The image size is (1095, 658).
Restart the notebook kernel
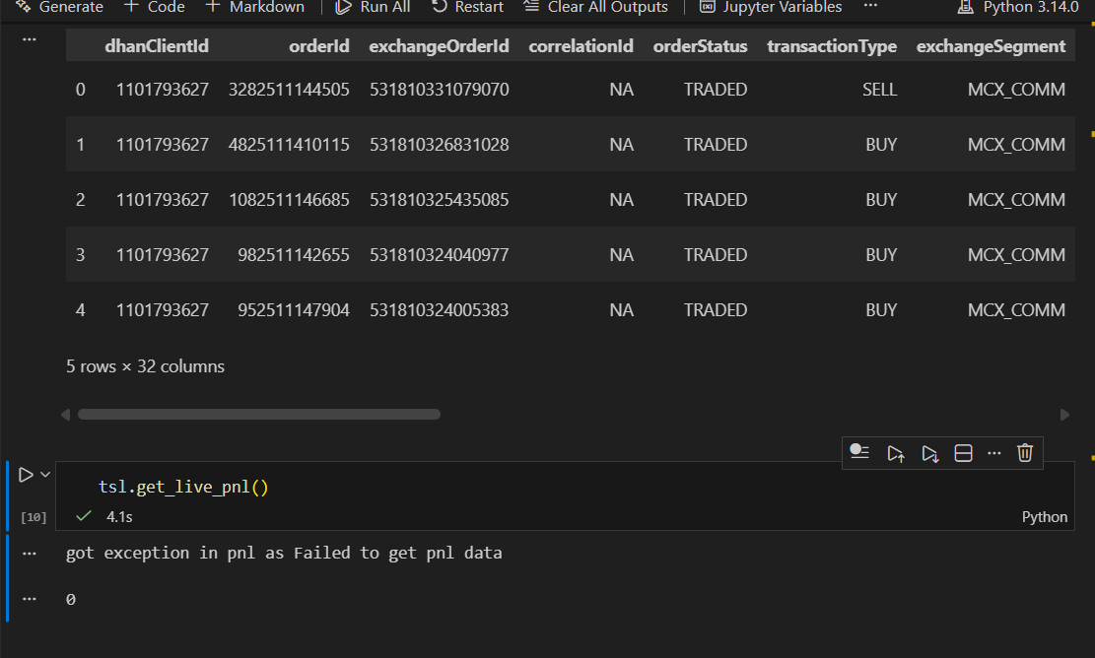(468, 7)
